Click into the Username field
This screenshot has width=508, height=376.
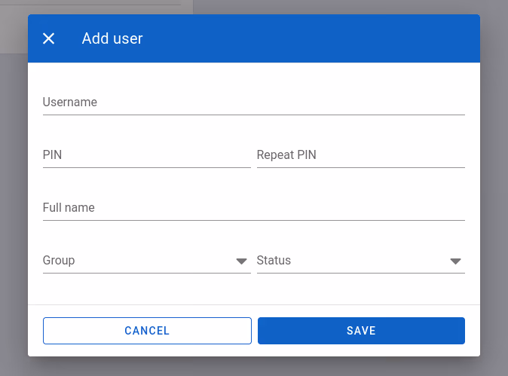tap(254, 102)
